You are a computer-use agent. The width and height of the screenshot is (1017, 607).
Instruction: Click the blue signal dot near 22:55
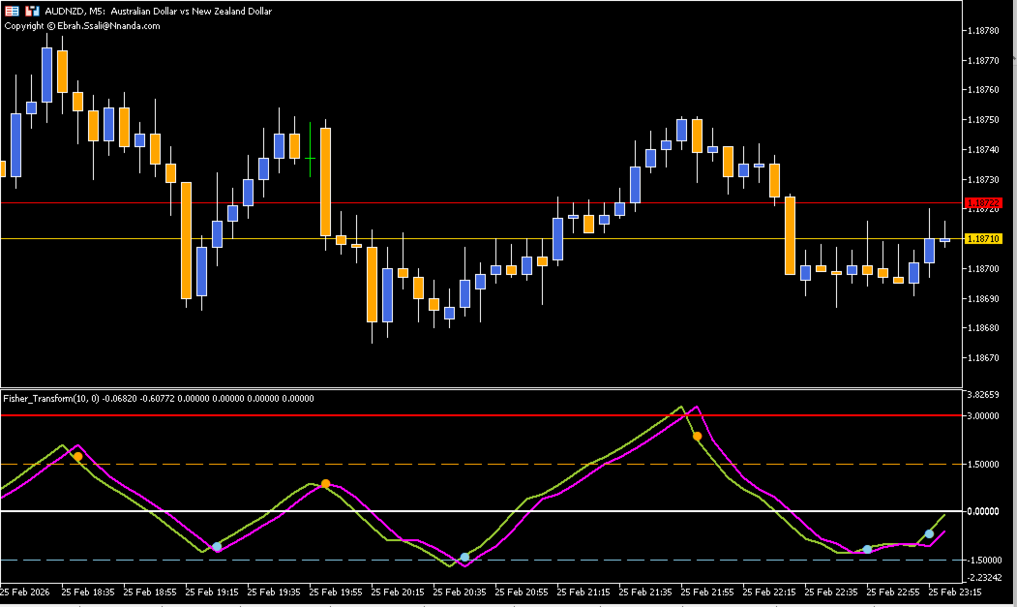point(867,550)
